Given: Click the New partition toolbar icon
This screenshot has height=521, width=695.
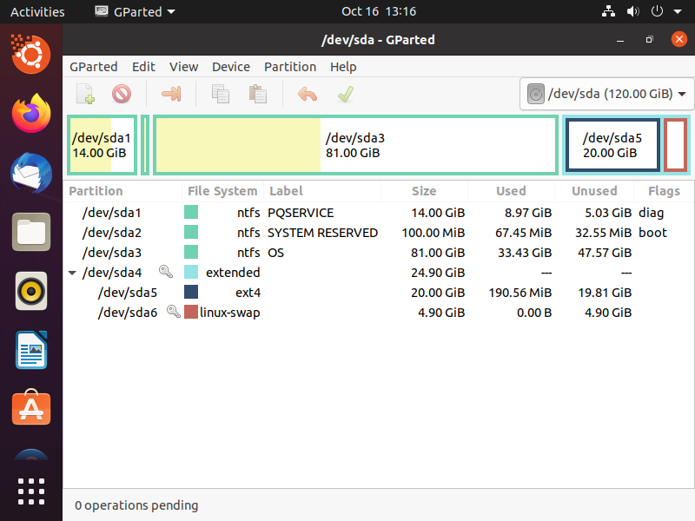Looking at the screenshot, I should coord(85,94).
